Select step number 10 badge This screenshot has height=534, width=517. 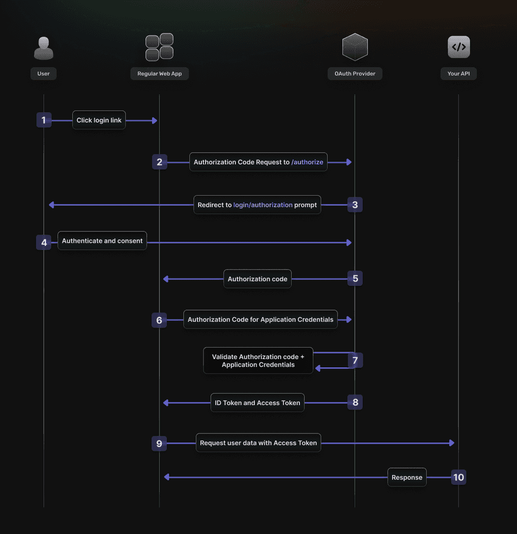[x=458, y=477]
